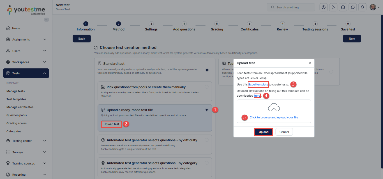Select the Standard test radio button
This screenshot has width=383, height=179.
pos(207,70)
